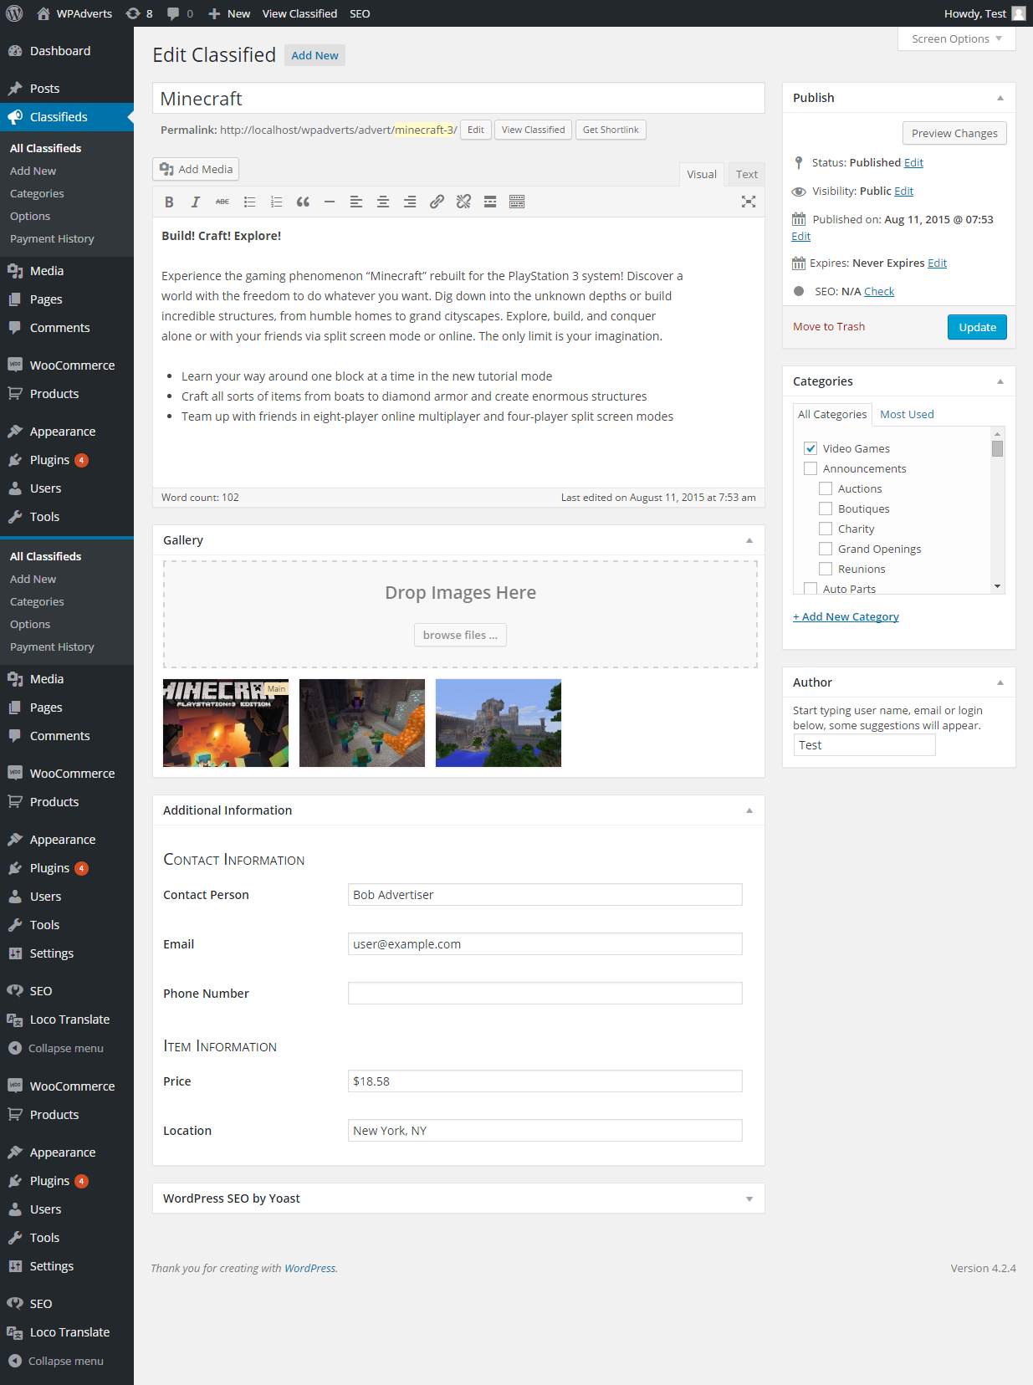This screenshot has height=1385, width=1033.
Task: Open the Screen Options dropdown
Action: (957, 39)
